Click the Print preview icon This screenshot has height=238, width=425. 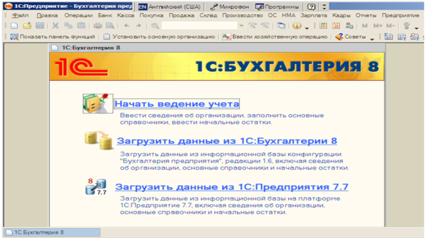point(110,26)
